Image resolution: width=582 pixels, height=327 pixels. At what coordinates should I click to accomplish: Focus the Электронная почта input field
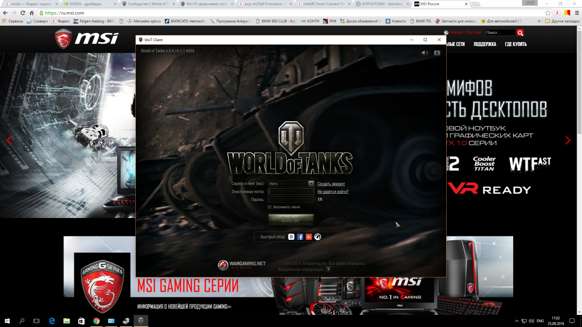(291, 191)
